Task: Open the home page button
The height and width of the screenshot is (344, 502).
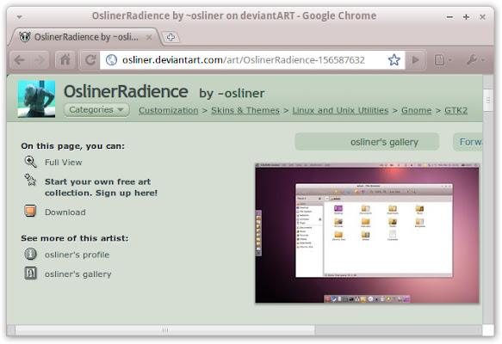Action: [x=65, y=60]
